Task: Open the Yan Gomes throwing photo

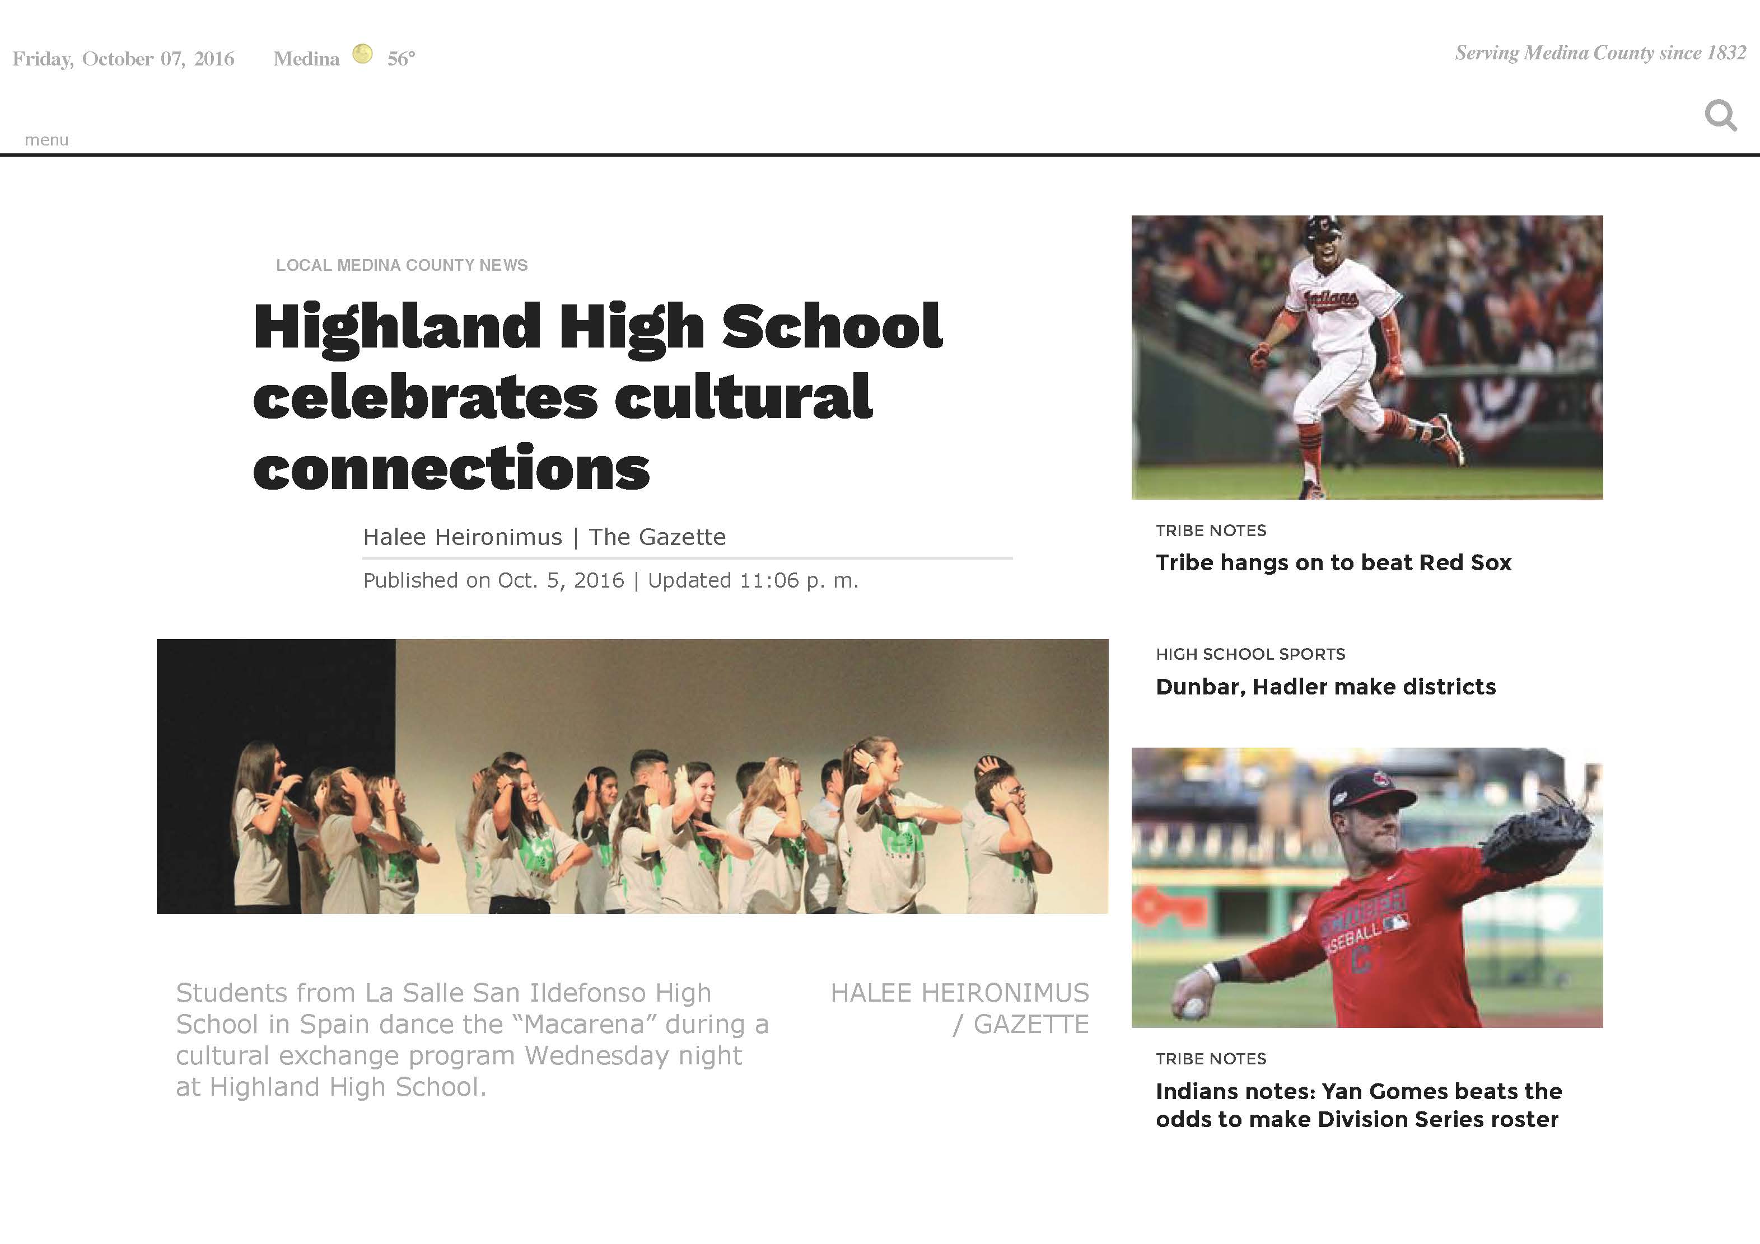Action: click(1367, 888)
